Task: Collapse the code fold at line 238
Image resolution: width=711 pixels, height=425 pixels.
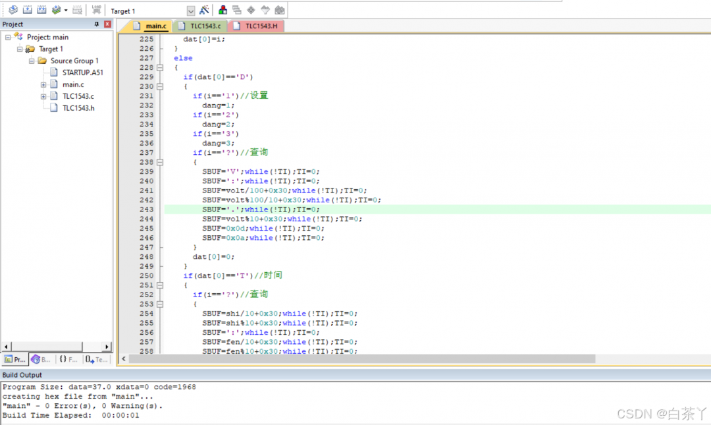Action: click(160, 162)
